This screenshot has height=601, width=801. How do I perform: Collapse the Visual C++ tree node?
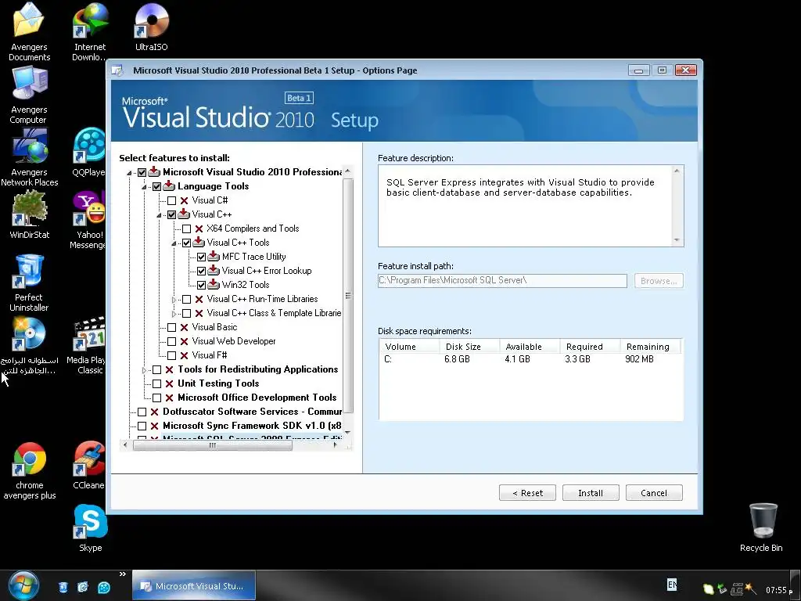coord(159,215)
